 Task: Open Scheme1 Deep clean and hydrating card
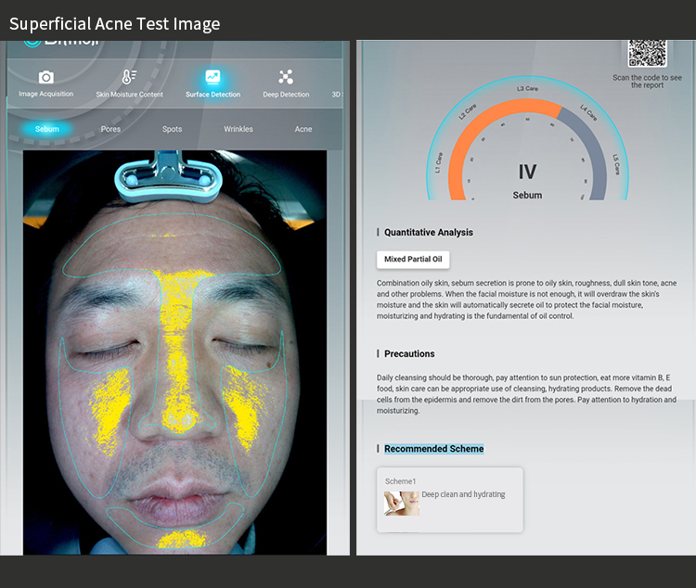(x=450, y=500)
